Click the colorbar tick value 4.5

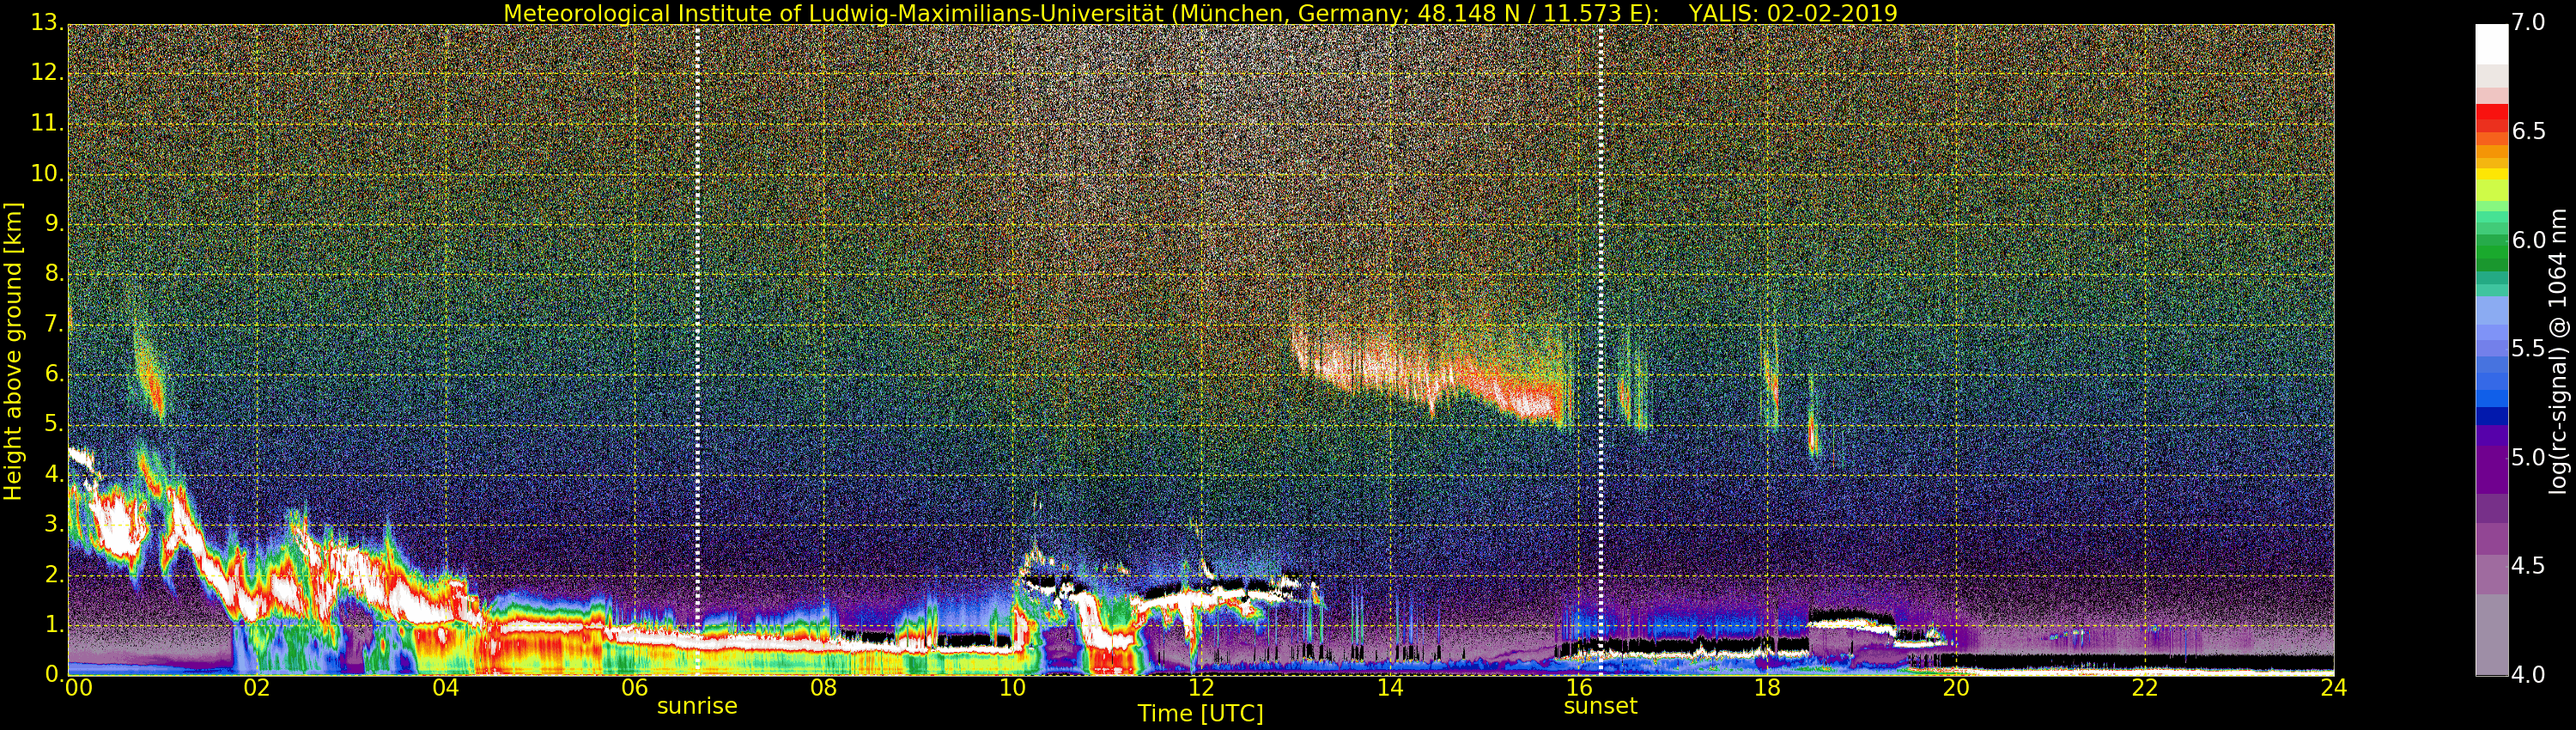coord(2528,566)
